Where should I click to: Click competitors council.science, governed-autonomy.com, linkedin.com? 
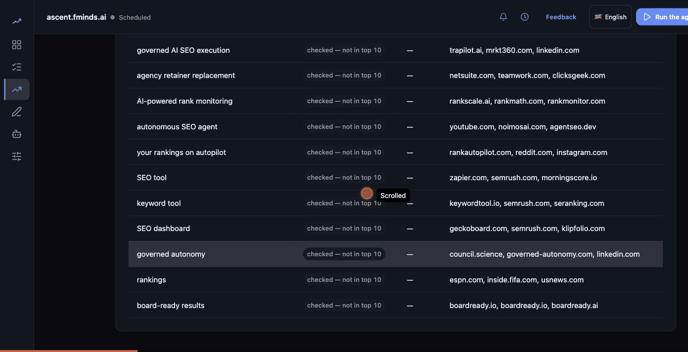point(544,254)
